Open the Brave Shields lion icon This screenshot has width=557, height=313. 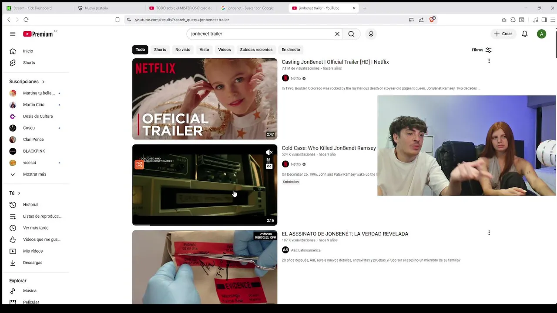coord(432,20)
